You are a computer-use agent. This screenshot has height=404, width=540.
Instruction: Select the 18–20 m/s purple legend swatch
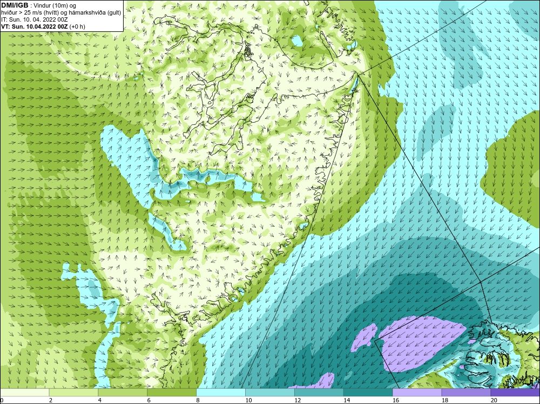click(x=466, y=392)
